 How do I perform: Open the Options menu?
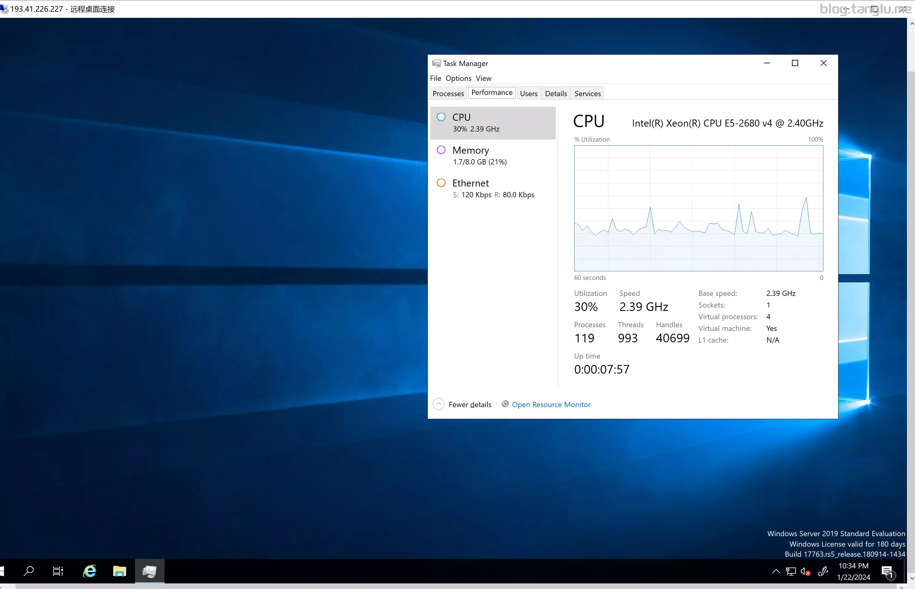[458, 78]
